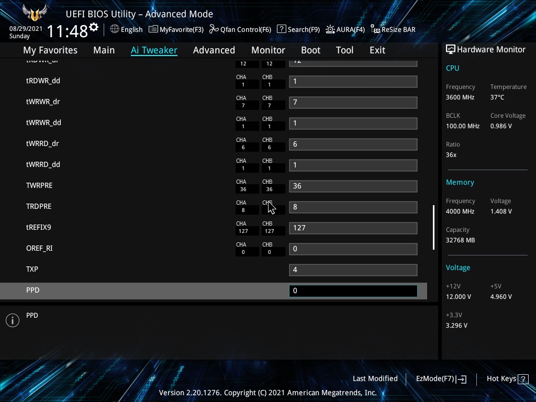This screenshot has height=402, width=536.
Task: Open AURA(F4) lighting icon
Action: (330, 29)
